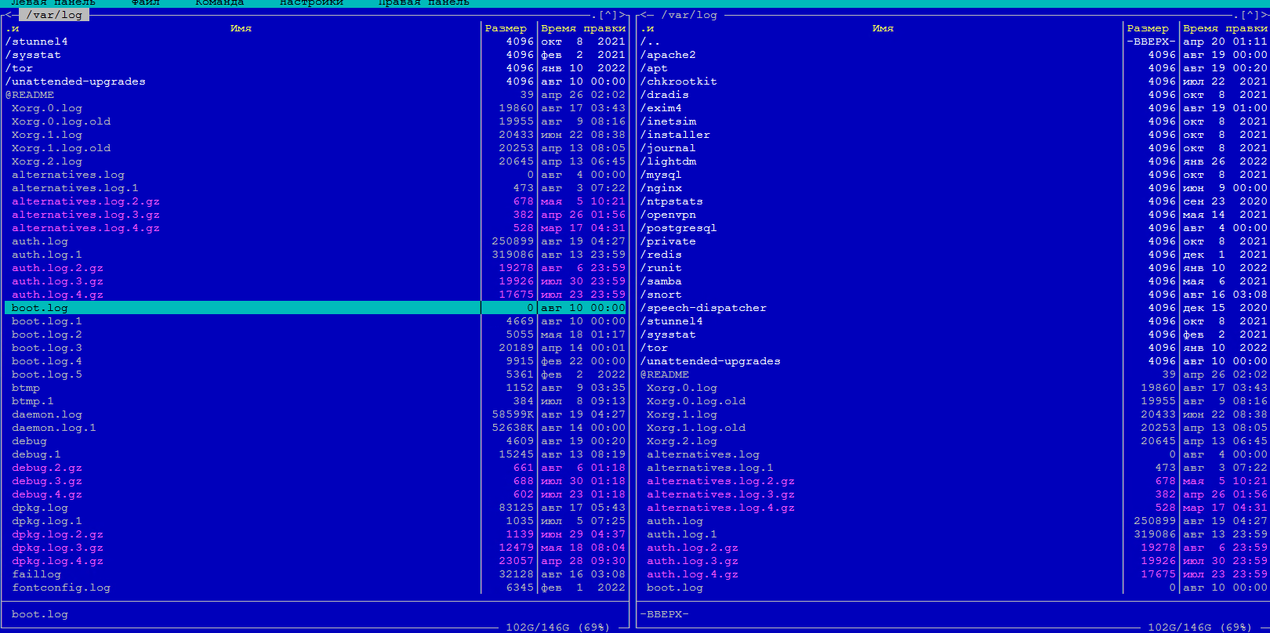
Task: Sort left panel by Размер column
Action: (x=506, y=28)
